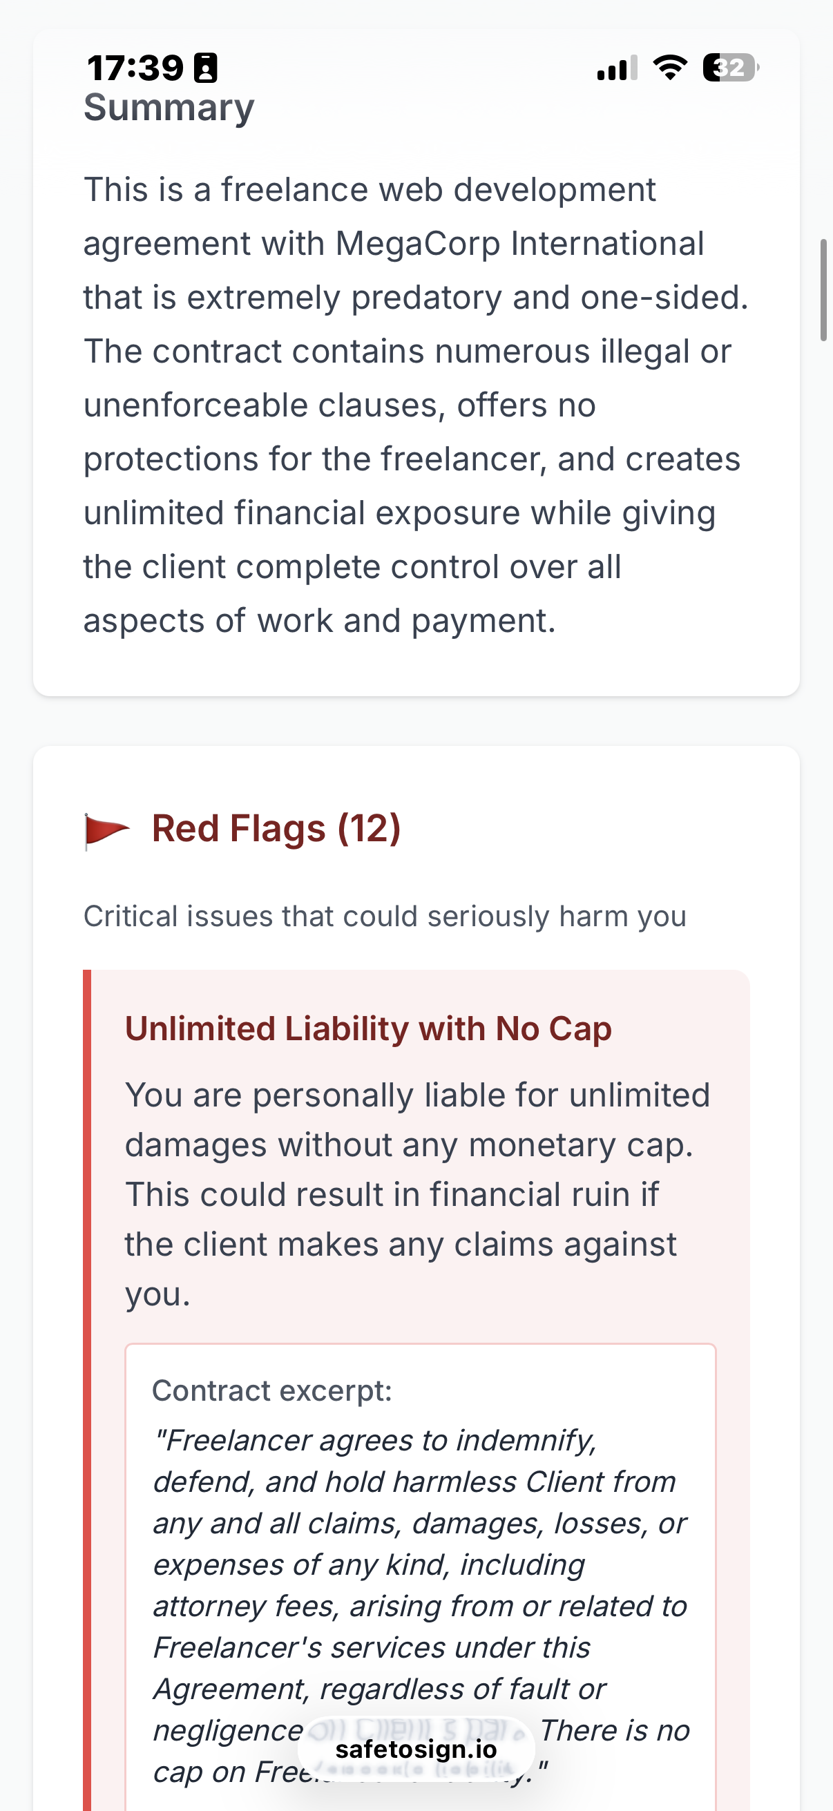Tap the "Freelancer agrees to indemnify" excerpt line
This screenshot has height=1811, width=833.
point(374,1441)
